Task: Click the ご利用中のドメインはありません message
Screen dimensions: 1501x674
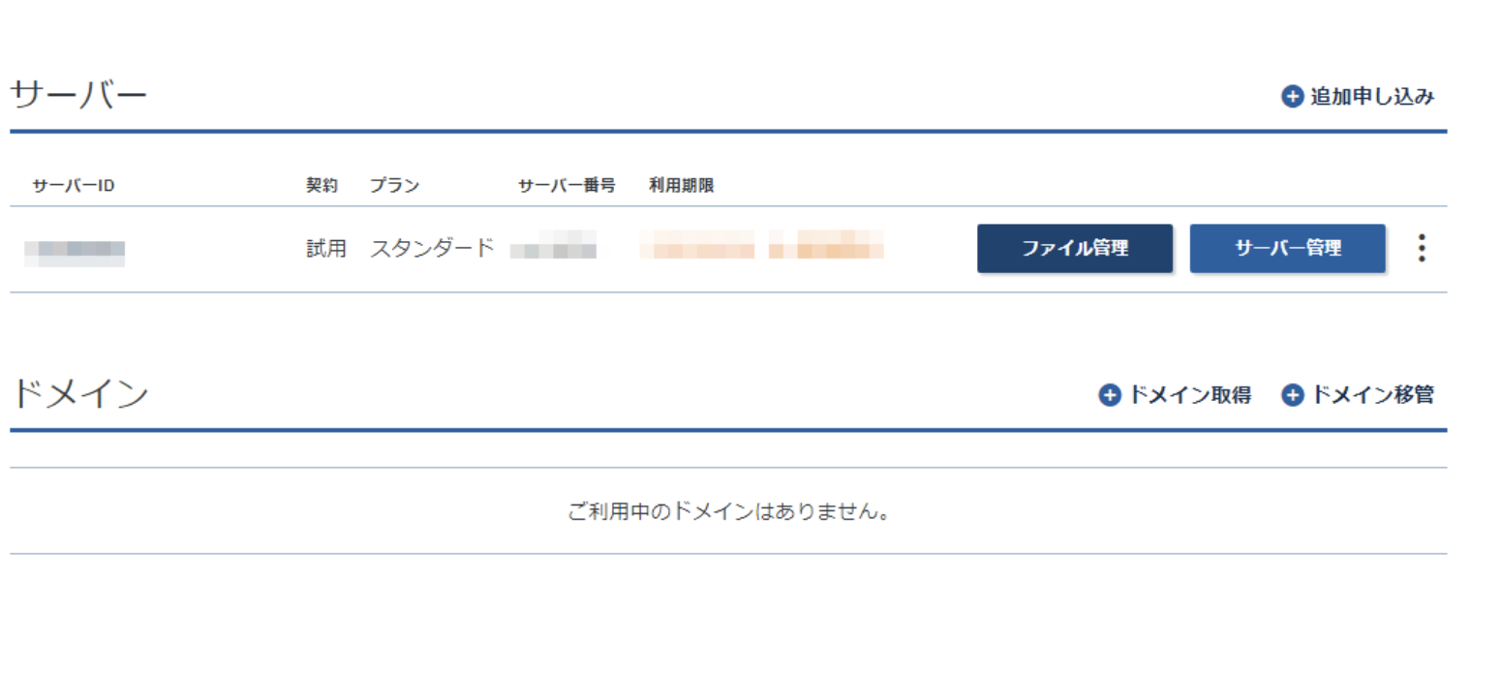Action: pos(728,511)
